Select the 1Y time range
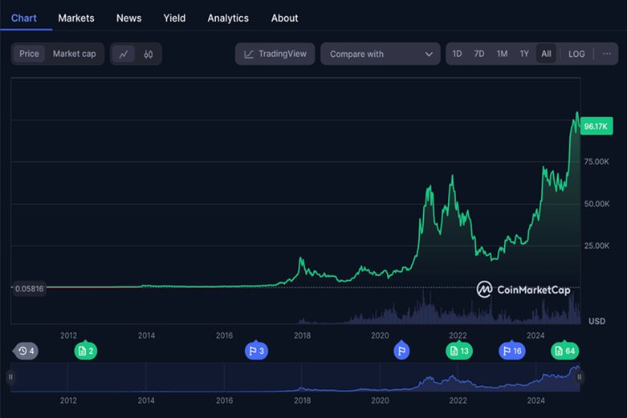This screenshot has width=627, height=418. point(524,54)
